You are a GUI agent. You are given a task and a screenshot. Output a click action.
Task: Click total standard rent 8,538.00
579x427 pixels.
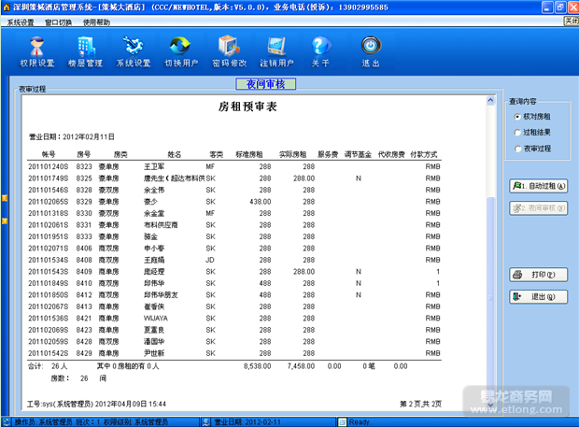(x=257, y=366)
